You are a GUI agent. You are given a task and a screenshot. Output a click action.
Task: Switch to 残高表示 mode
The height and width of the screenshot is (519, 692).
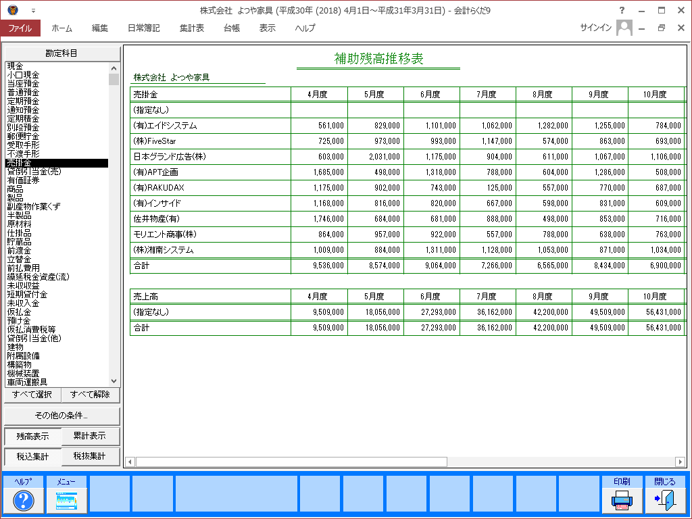tap(32, 437)
